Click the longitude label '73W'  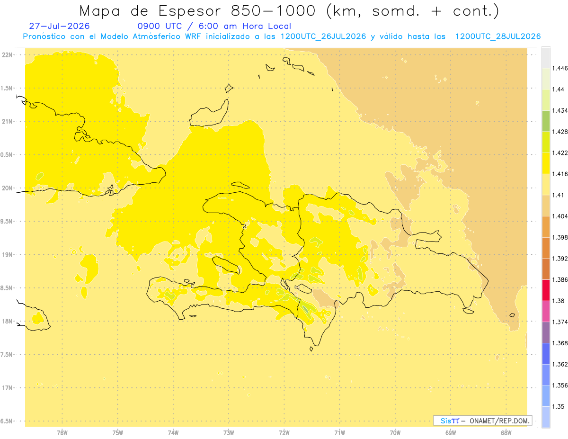pos(229,432)
